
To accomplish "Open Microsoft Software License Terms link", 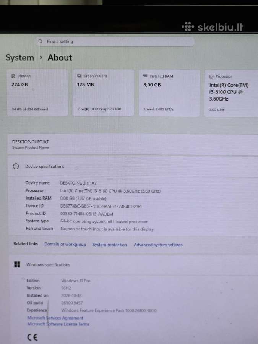I will [x=58, y=324].
